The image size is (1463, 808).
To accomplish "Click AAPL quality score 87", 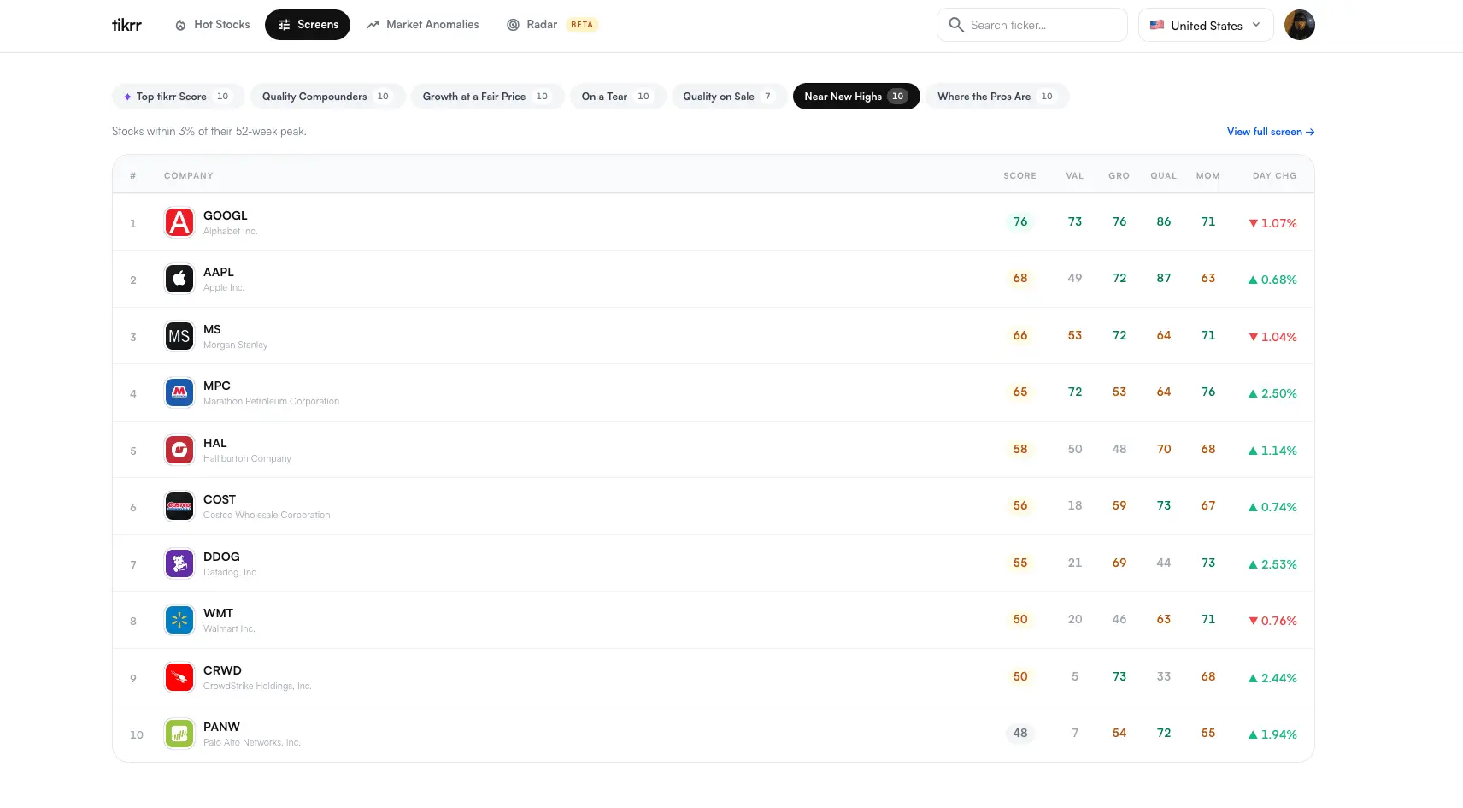I will (1164, 278).
